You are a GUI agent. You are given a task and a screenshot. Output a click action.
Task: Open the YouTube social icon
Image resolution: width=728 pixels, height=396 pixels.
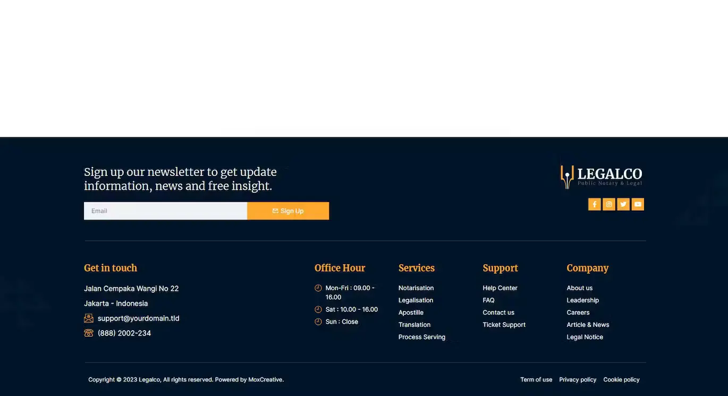click(x=638, y=204)
